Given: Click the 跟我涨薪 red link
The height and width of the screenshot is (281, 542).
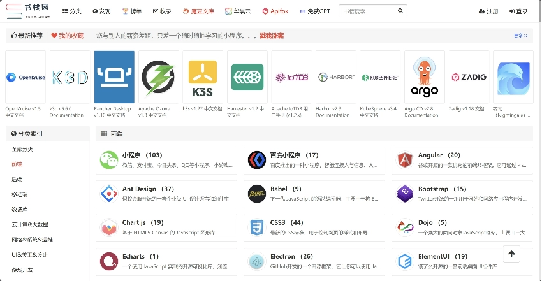Looking at the screenshot, I should [x=272, y=36].
